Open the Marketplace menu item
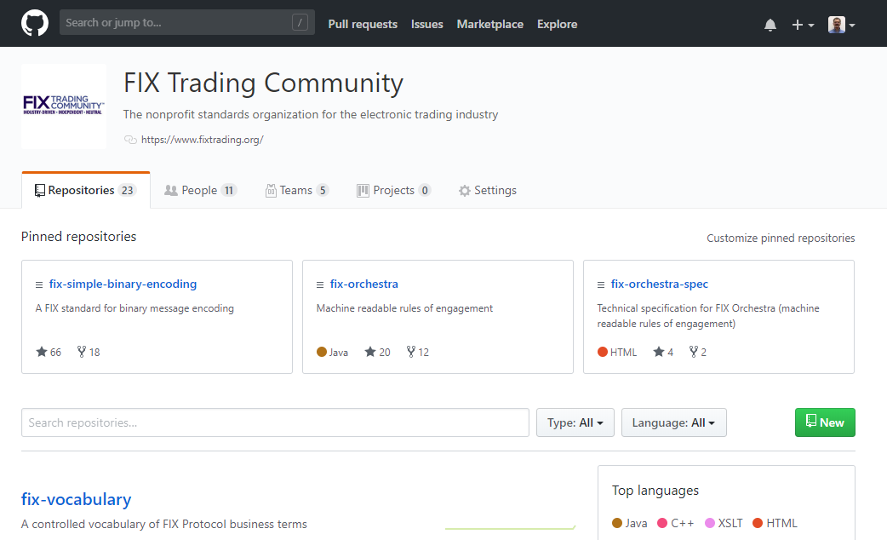 point(489,24)
